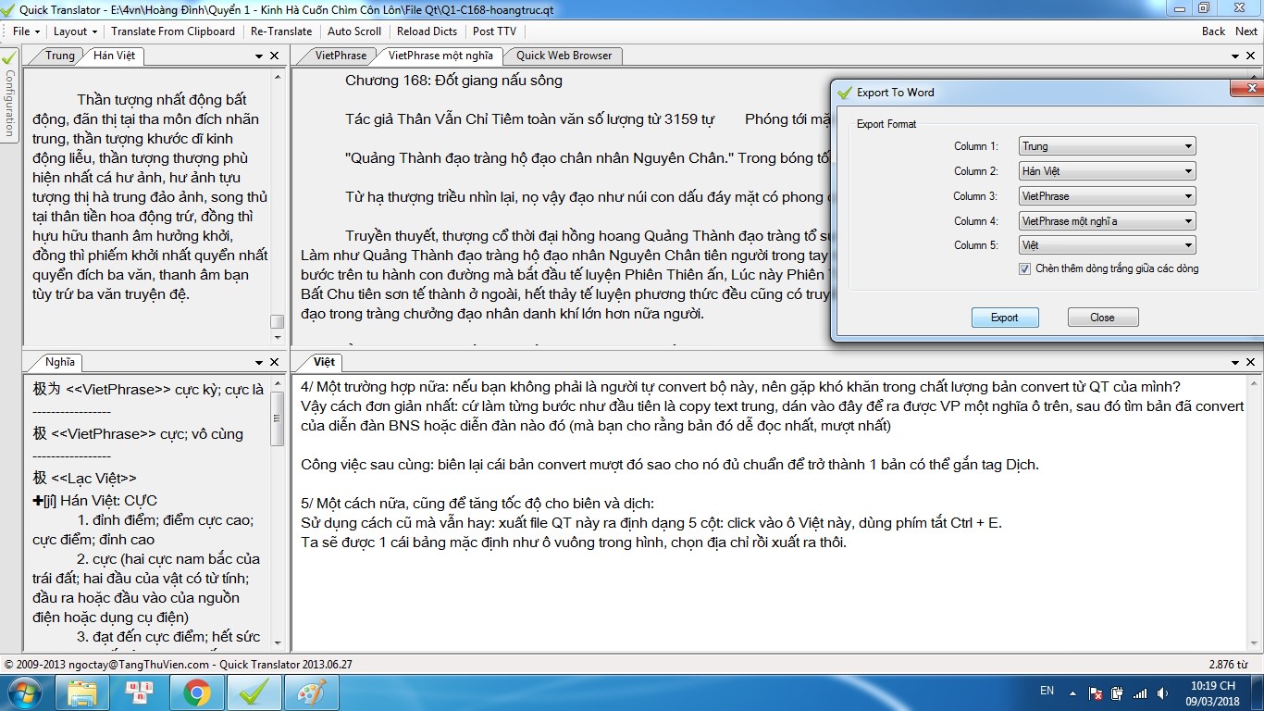Close the Nghĩa panel with X
Image resolution: width=1264 pixels, height=711 pixels.
coord(275,362)
